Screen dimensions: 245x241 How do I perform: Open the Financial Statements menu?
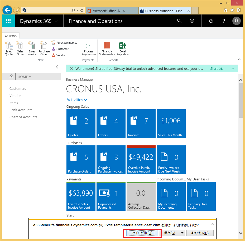[107, 48]
